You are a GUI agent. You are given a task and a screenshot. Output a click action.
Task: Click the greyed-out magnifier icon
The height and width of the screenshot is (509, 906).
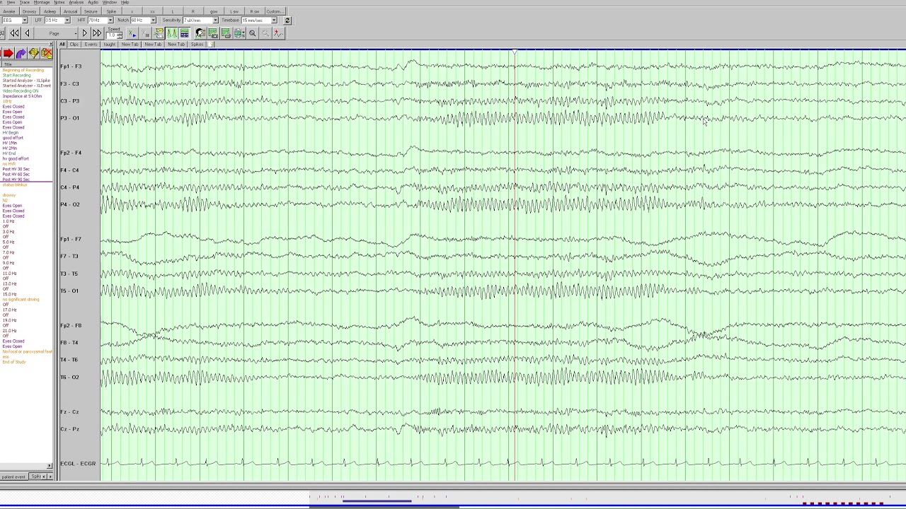(x=265, y=33)
